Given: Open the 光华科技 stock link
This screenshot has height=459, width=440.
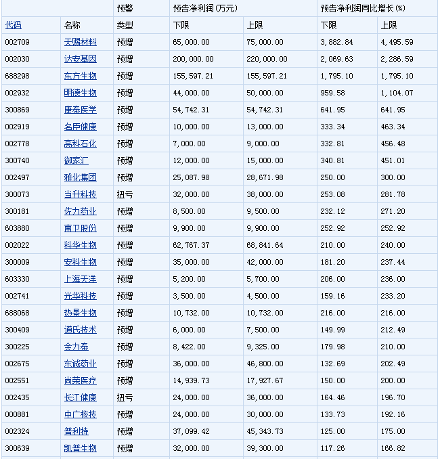Looking at the screenshot, I should [x=80, y=296].
